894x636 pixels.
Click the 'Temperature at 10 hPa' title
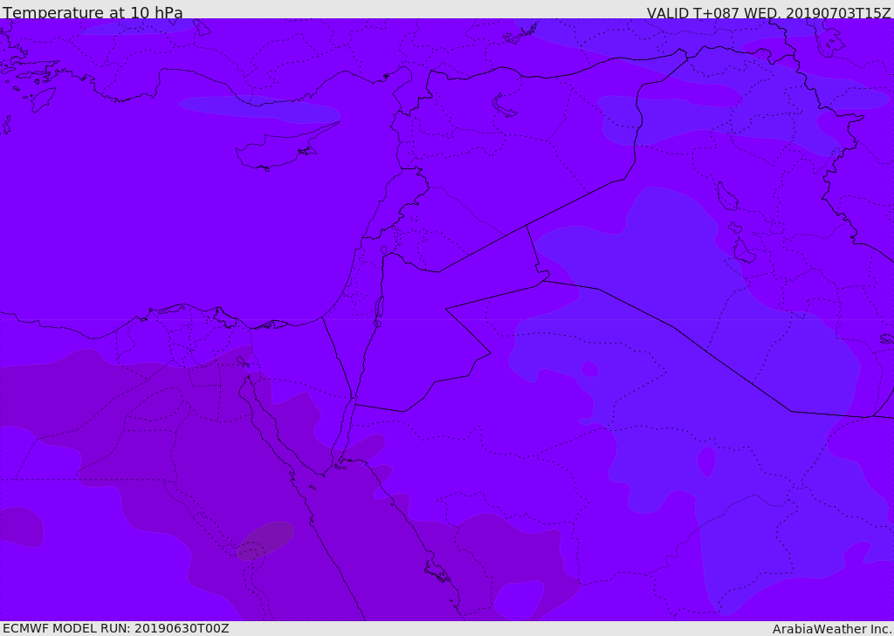click(93, 12)
